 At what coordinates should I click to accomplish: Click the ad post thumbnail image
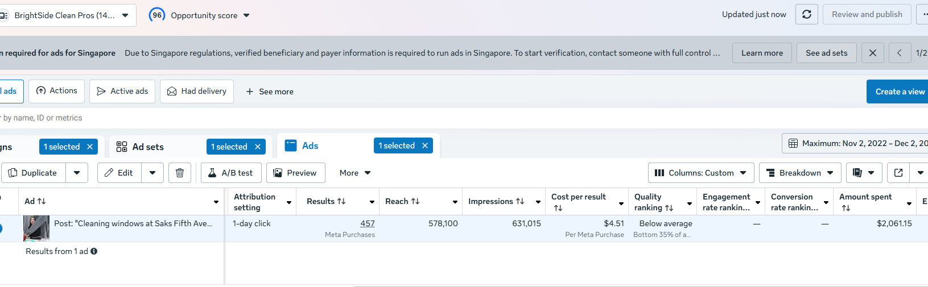click(x=36, y=228)
